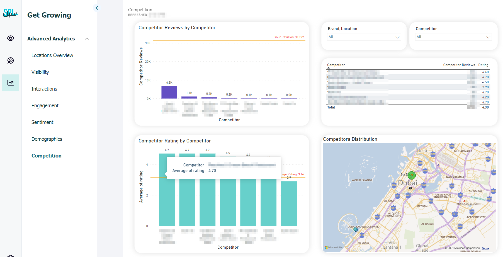Click the green bubble marker on Dubai map

click(411, 175)
